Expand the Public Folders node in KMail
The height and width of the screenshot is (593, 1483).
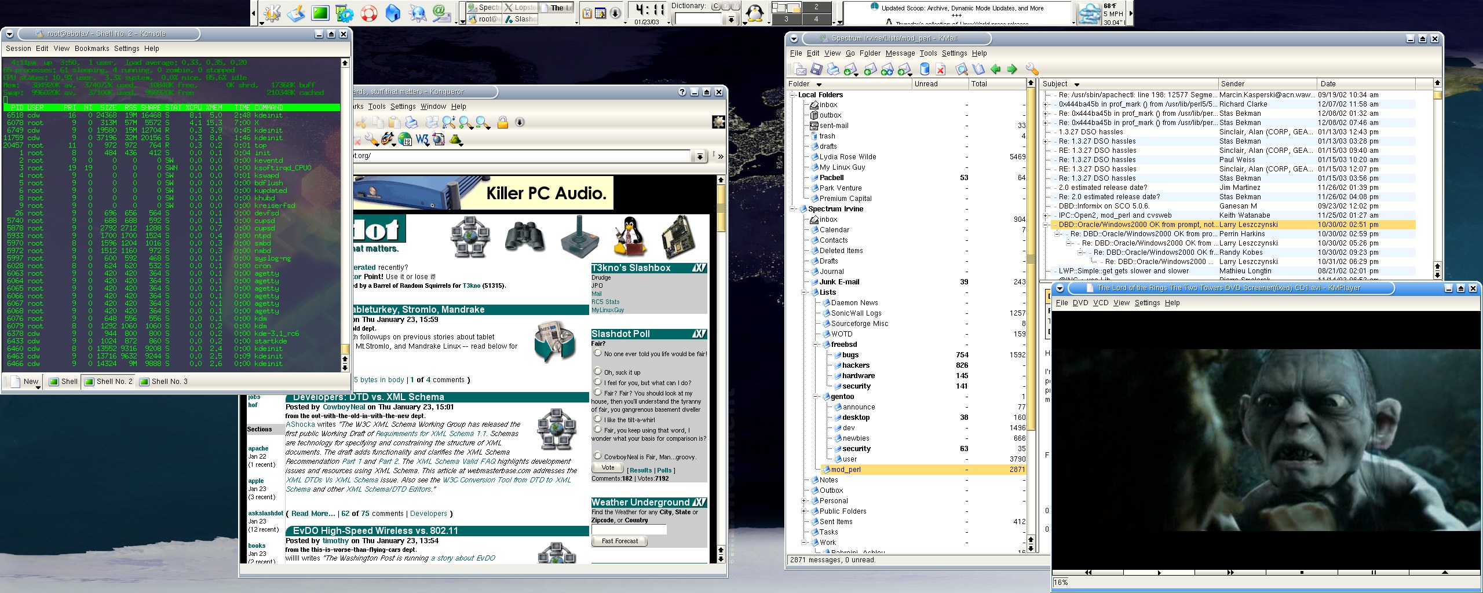pos(804,511)
